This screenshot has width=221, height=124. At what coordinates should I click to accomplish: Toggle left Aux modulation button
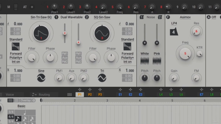click(65, 58)
